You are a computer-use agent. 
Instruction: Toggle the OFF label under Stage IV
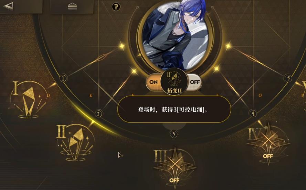[268, 156]
